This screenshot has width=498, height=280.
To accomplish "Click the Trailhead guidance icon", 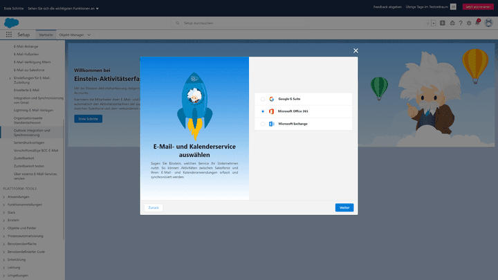I will pos(452,23).
